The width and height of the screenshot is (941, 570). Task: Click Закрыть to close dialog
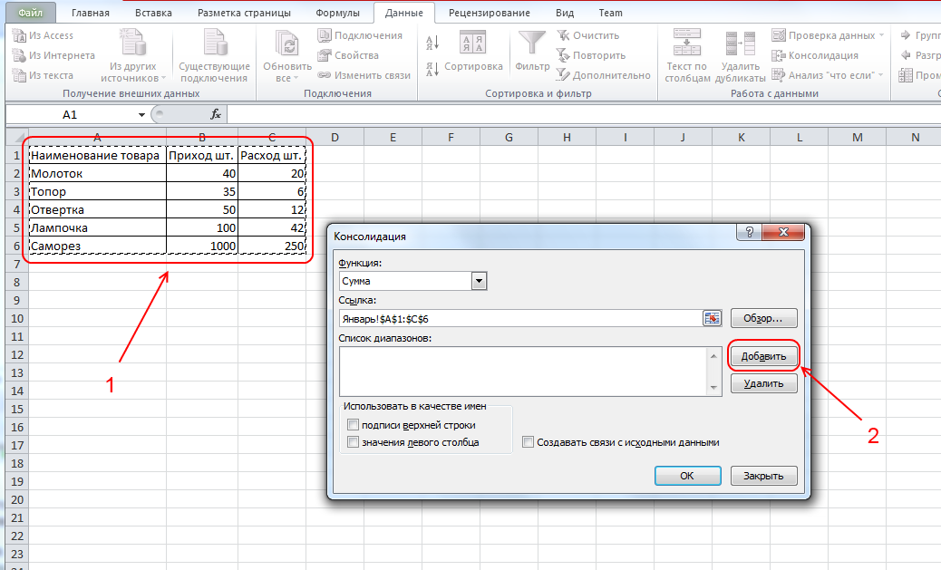coord(763,476)
